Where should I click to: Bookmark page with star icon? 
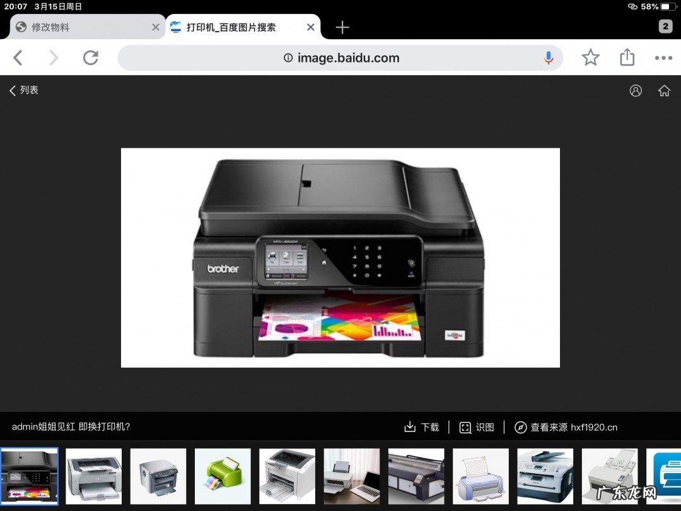tap(590, 58)
